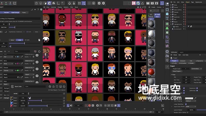The height and width of the screenshot is (116, 206).
Task: Toggle the Z axis lock
Action: click(x=10, y=3)
